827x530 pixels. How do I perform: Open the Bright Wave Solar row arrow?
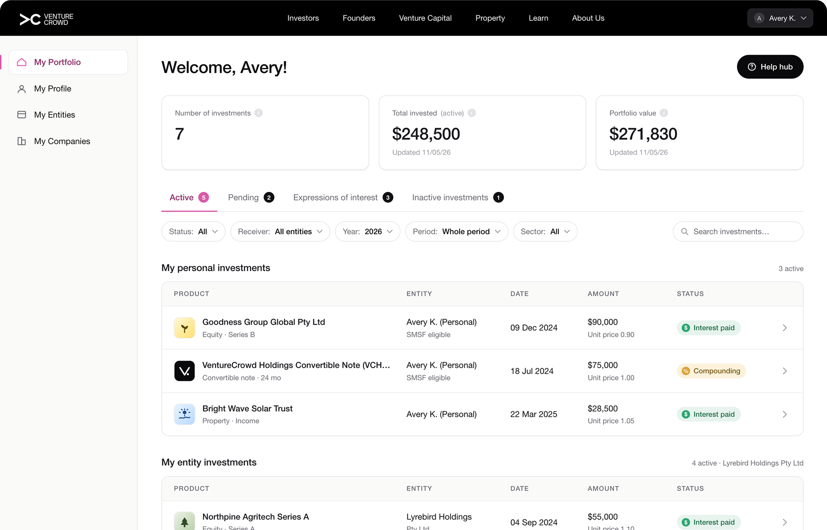pyautogui.click(x=785, y=414)
